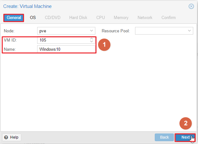The width and height of the screenshot is (198, 144).
Task: Click the Next button
Action: point(185,137)
